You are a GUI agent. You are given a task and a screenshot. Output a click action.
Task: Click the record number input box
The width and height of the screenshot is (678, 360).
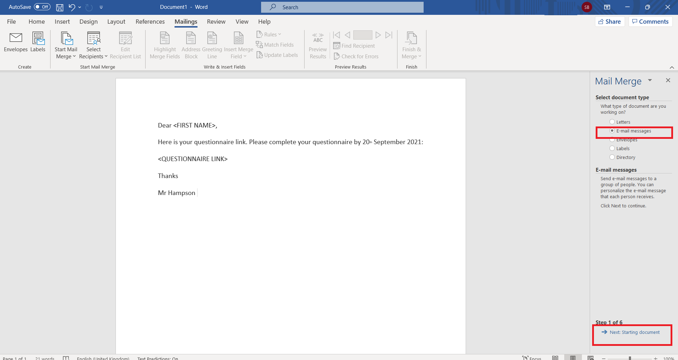tap(362, 35)
